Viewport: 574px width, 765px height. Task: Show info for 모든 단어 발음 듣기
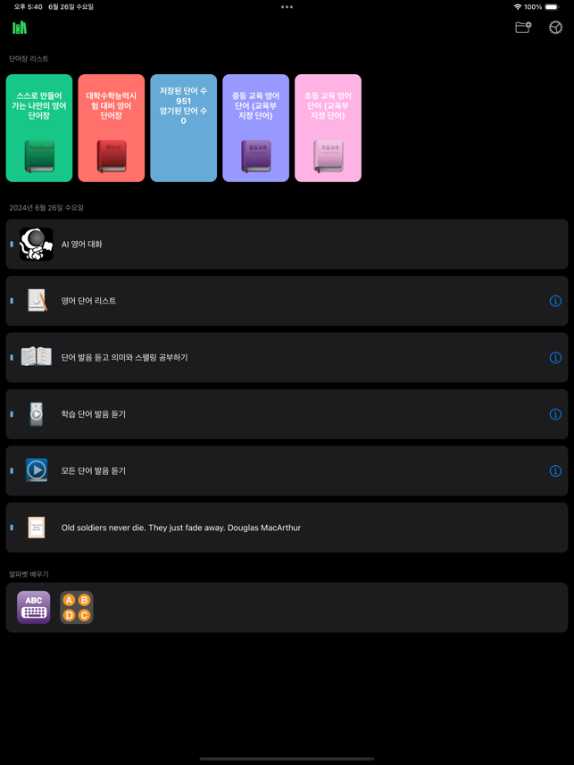(x=555, y=470)
